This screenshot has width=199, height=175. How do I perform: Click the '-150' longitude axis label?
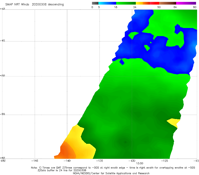point(3,161)
